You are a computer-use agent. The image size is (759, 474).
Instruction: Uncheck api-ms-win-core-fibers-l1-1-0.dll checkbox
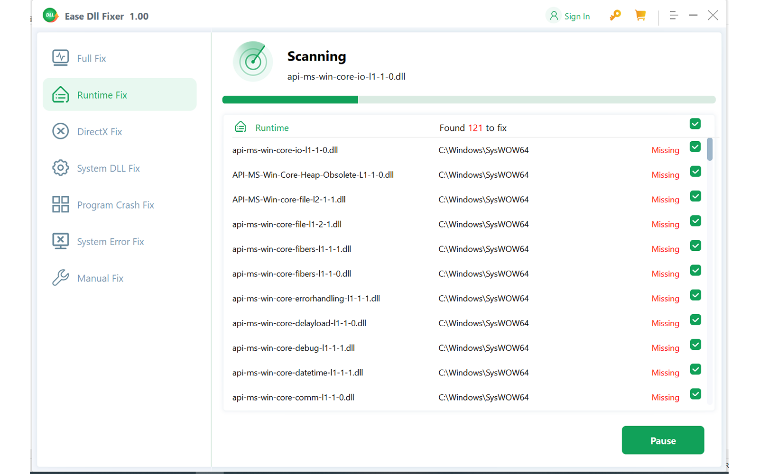click(x=695, y=270)
